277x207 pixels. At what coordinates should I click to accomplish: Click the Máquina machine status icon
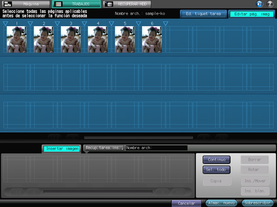click(8, 4)
